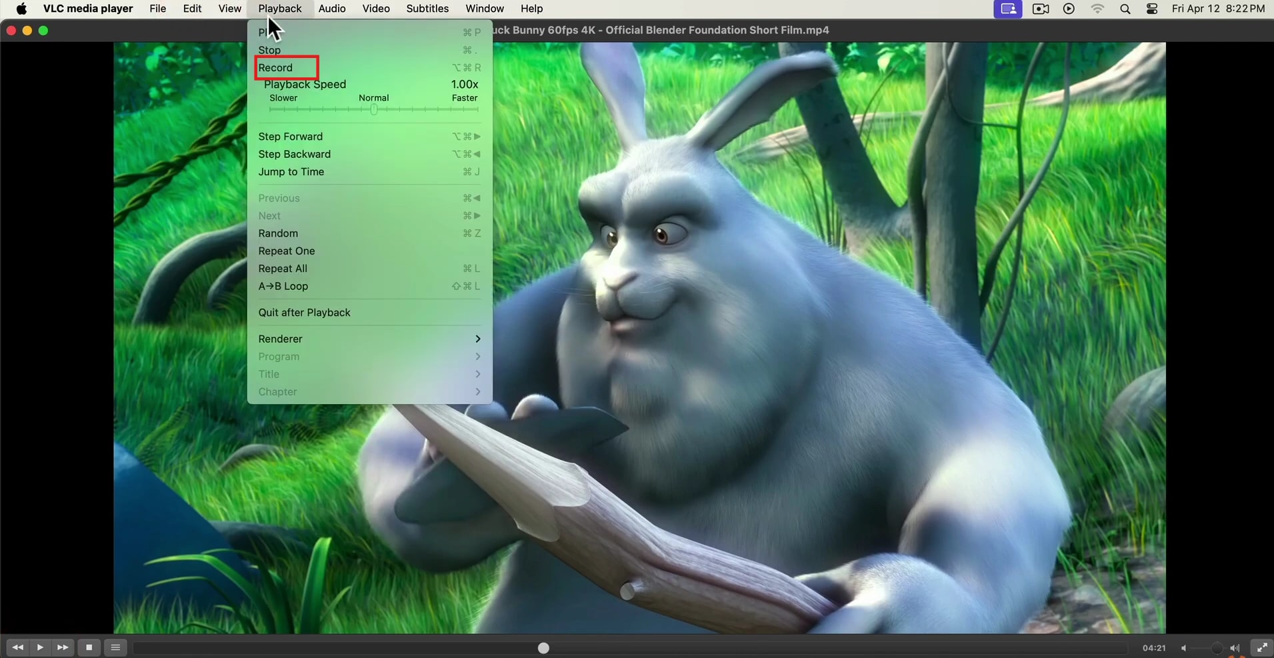Click the screen recording camera icon in menu bar
This screenshot has height=658, width=1274.
[1041, 9]
